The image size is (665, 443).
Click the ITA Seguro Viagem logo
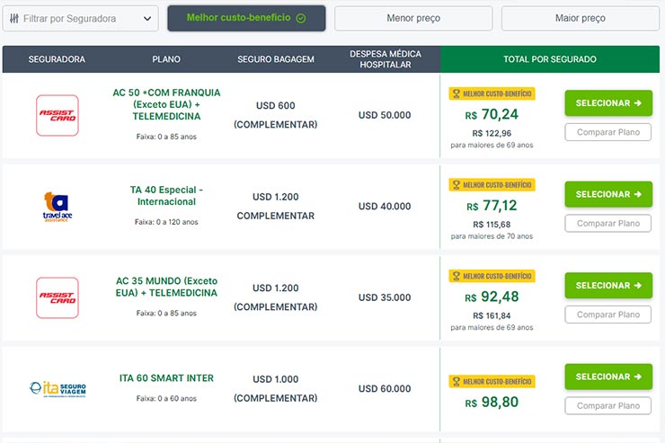coord(58,389)
